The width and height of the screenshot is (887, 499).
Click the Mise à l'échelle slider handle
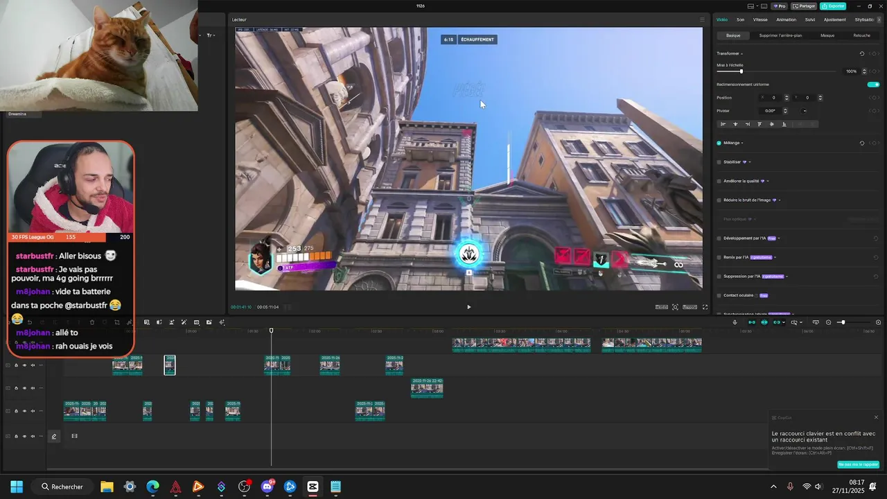coord(741,71)
